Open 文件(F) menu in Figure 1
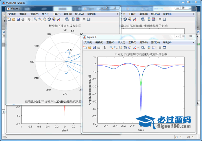 click(12, 14)
